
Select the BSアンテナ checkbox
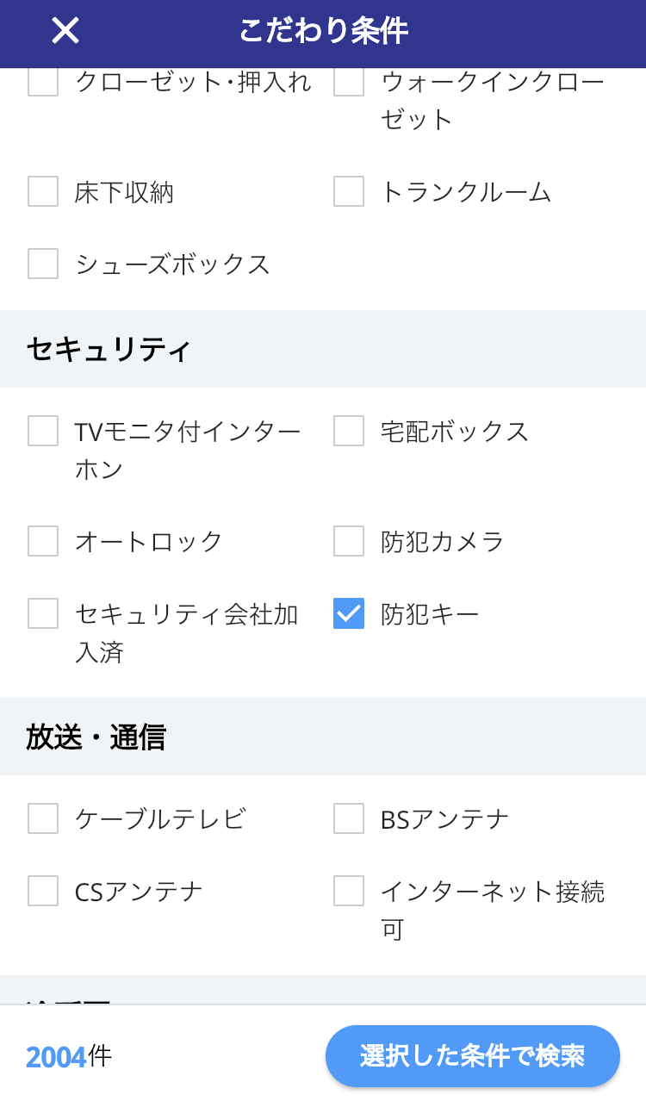pyautogui.click(x=349, y=818)
